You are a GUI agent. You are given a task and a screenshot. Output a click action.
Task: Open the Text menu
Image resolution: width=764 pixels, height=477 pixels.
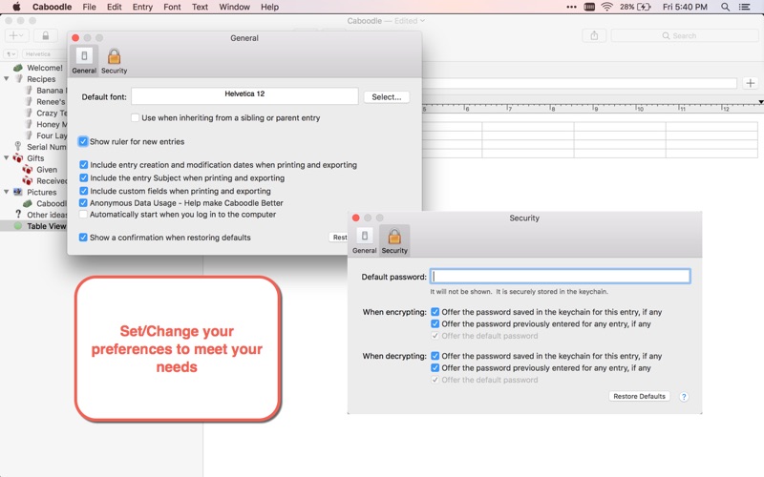click(x=200, y=7)
